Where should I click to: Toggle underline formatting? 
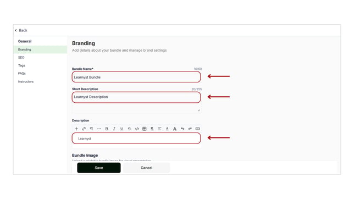pyautogui.click(x=121, y=129)
